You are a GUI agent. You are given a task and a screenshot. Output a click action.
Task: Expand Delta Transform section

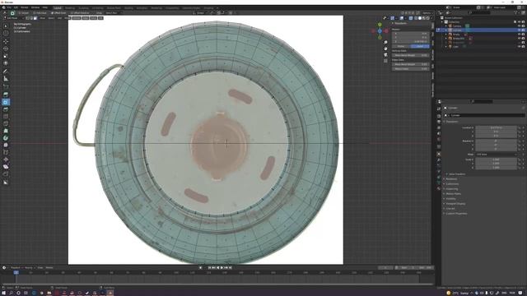[x=457, y=174]
